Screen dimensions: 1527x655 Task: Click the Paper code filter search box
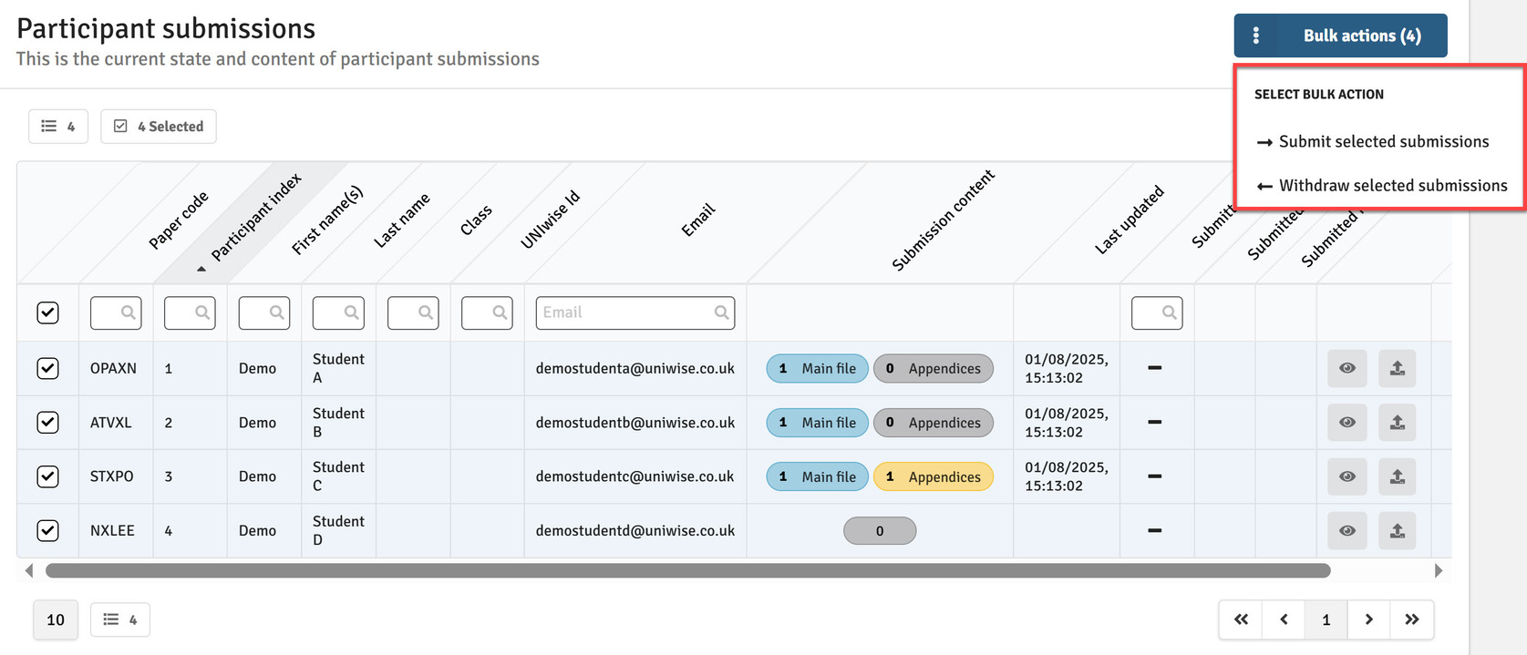click(x=116, y=312)
